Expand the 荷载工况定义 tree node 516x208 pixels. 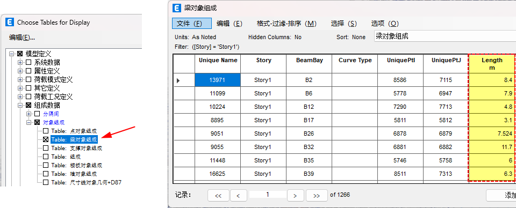[x=20, y=97]
